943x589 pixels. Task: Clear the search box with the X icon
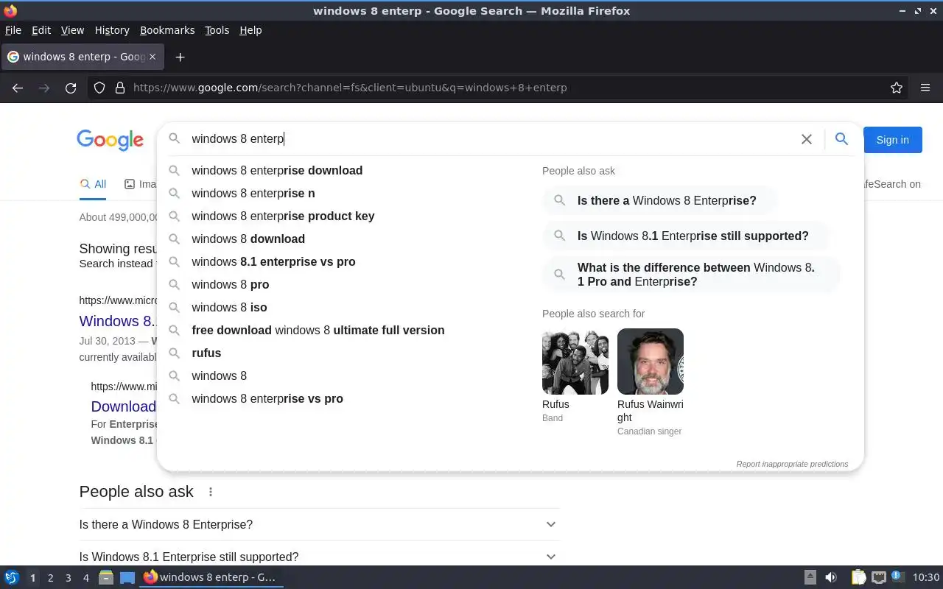[x=807, y=139]
